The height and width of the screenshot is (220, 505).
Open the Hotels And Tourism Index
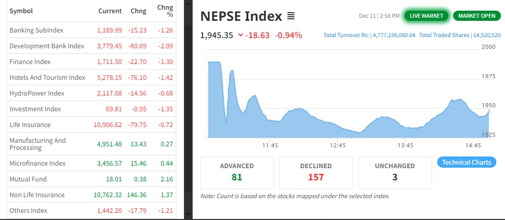click(47, 77)
